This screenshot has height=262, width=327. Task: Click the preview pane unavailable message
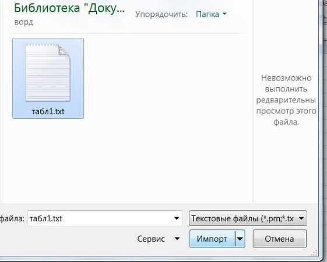click(286, 100)
